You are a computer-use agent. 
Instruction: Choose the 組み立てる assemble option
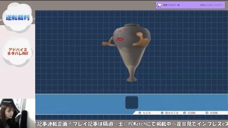pos(172,113)
